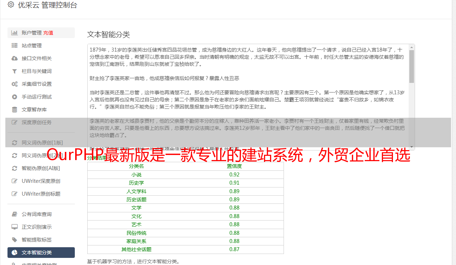Select the active 文本智能分类 sidebar item
The width and height of the screenshot is (456, 265).
tap(41, 253)
